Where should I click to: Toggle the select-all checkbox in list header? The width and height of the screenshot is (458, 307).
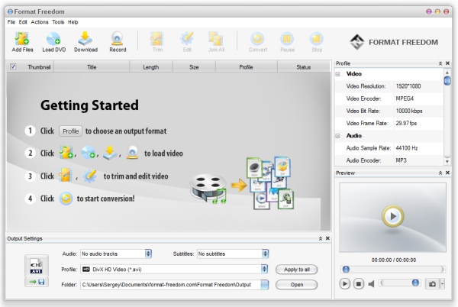pyautogui.click(x=13, y=66)
